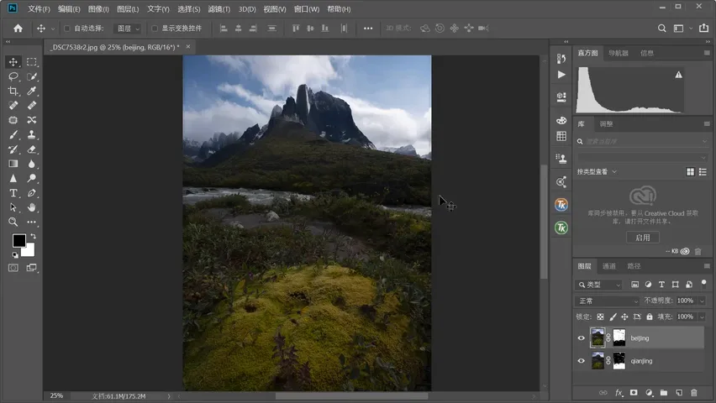This screenshot has width=716, height=403.
Task: Select the Path Selection tool
Action: click(x=13, y=207)
